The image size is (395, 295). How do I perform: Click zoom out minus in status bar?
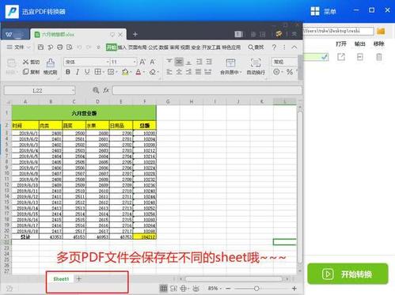pos(228,289)
